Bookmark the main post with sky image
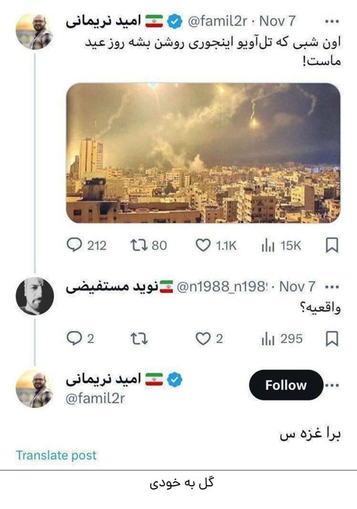This screenshot has width=357, height=509. pyautogui.click(x=332, y=246)
